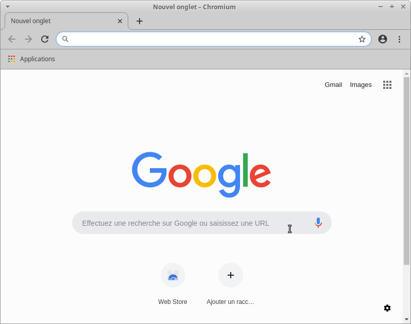The image size is (411, 324).
Task: Click the Google apps grid icon
Action: tap(387, 85)
